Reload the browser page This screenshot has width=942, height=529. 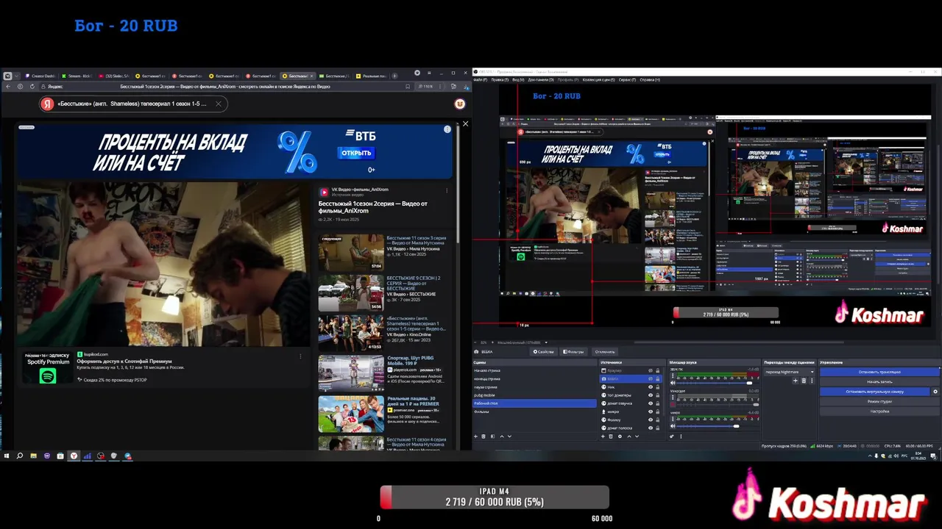click(x=32, y=86)
